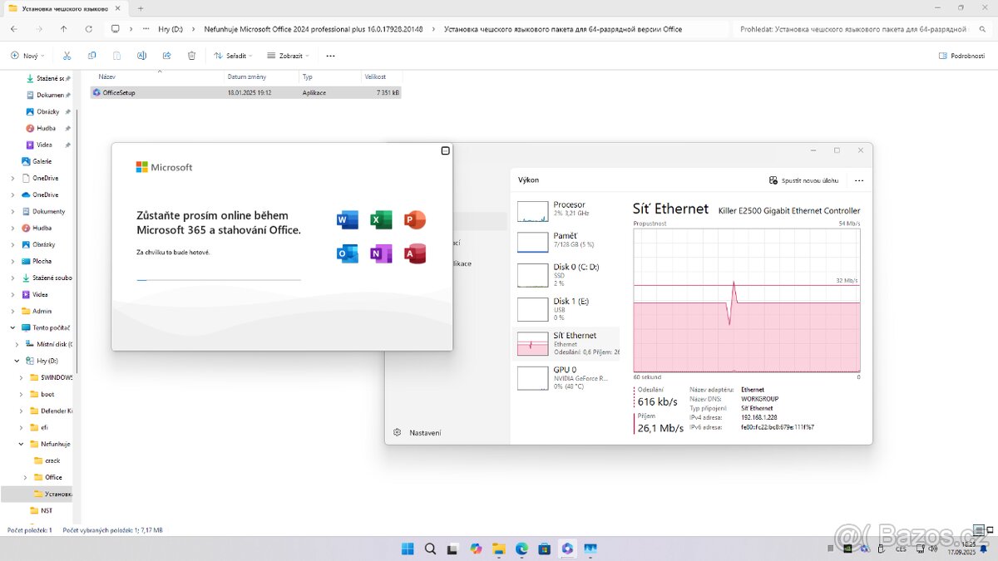This screenshot has width=998, height=561.
Task: Open the Zobrazit view dropdown
Action: (x=288, y=56)
